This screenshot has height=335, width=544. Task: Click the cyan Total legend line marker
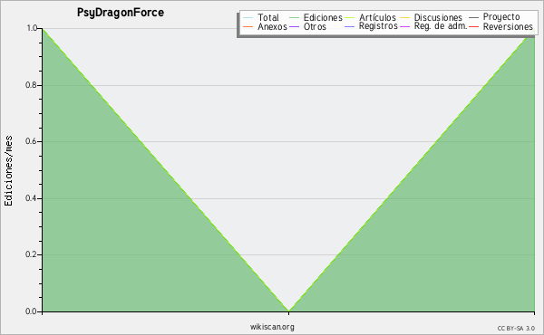248,18
